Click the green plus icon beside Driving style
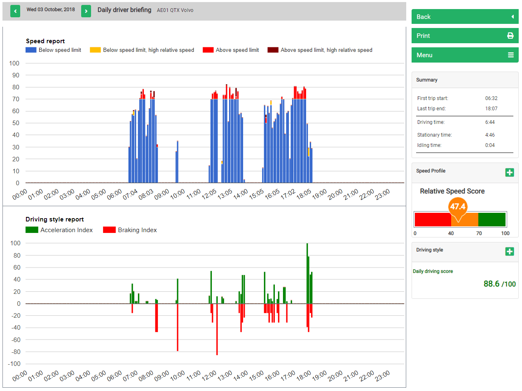The height and width of the screenshot is (391, 522). [x=510, y=251]
